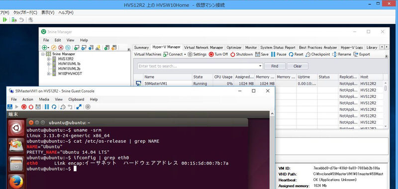The image size is (398, 189).
Task: Click the grey Save state icon in Guest Console toolbar
Action: point(38,107)
